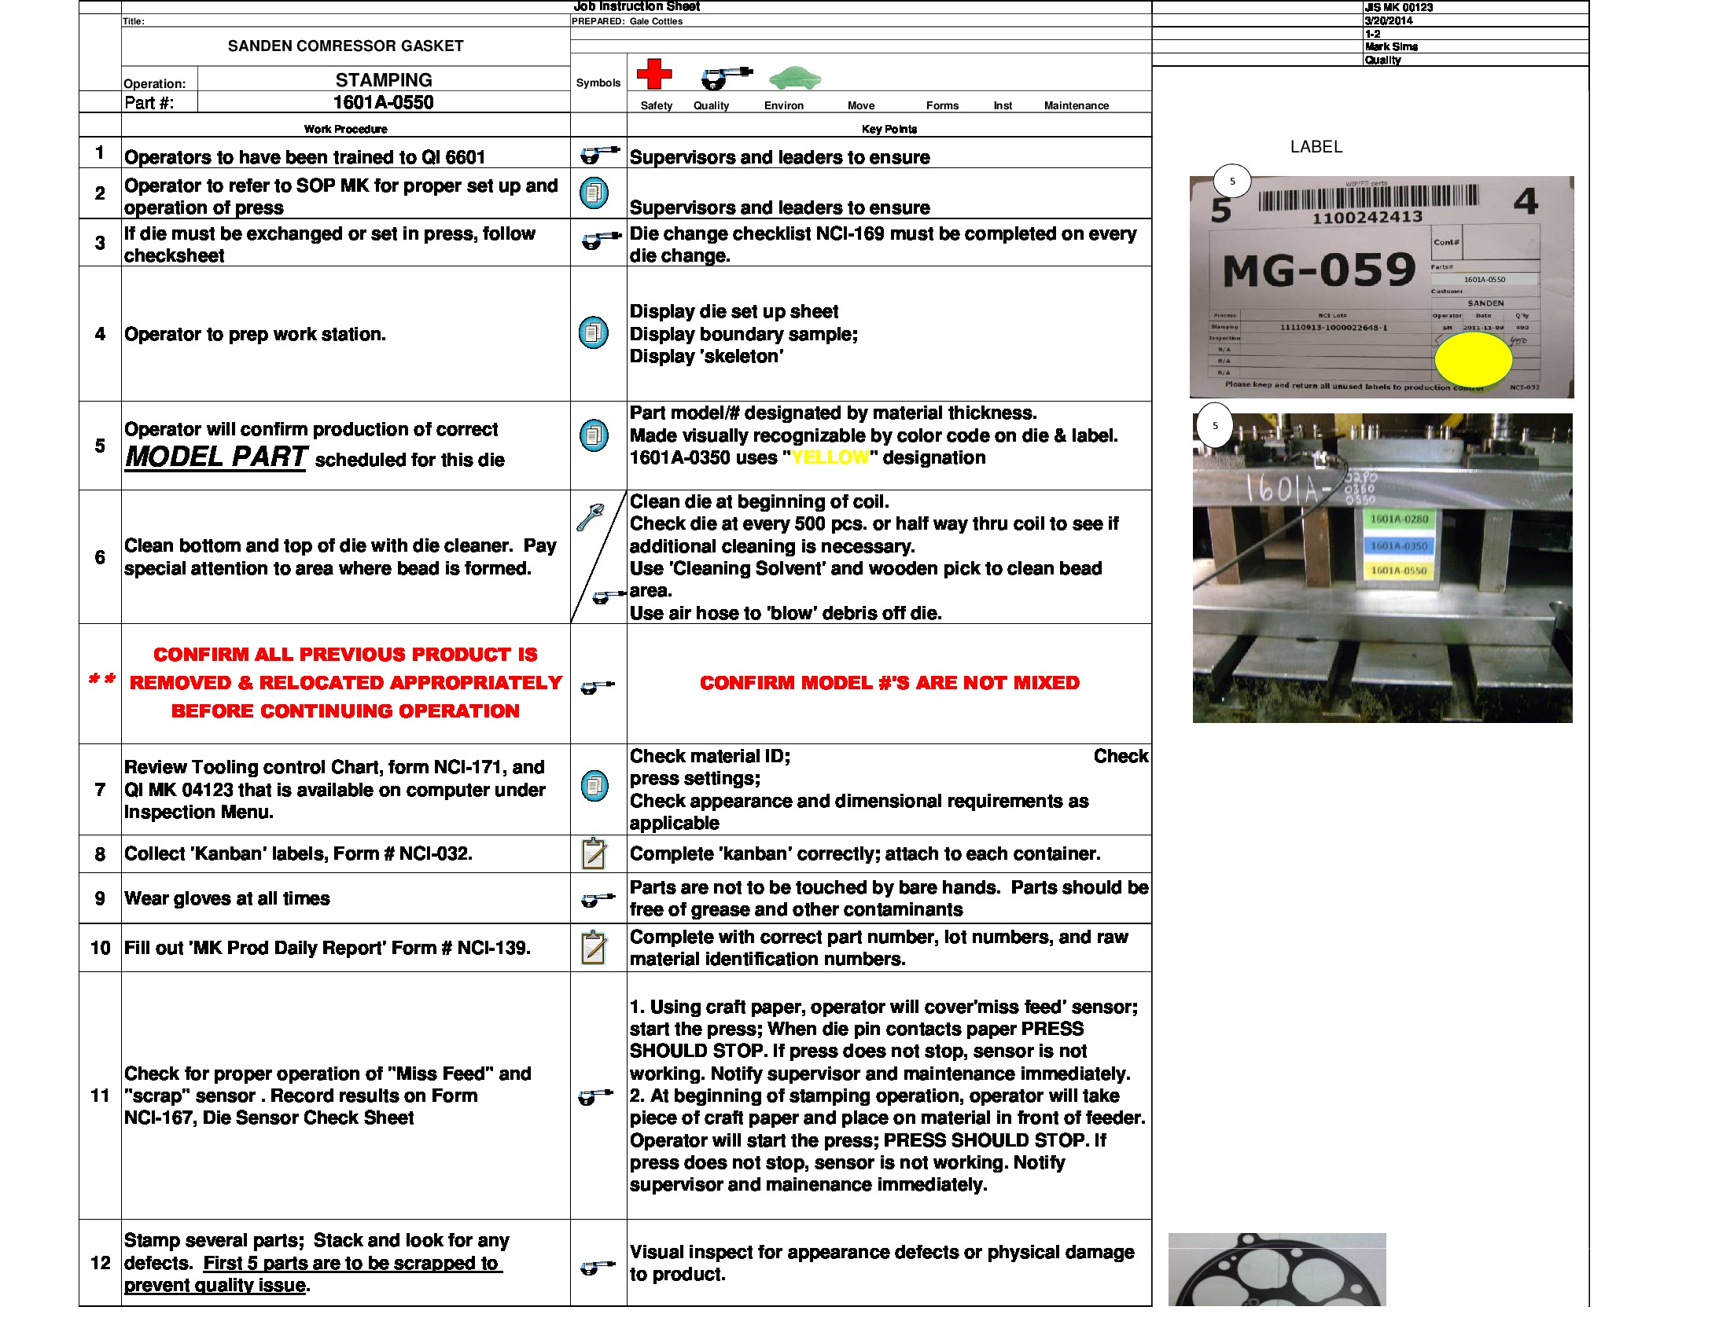
Task: Click the circled 5 marker on the label
Action: click(x=1232, y=181)
